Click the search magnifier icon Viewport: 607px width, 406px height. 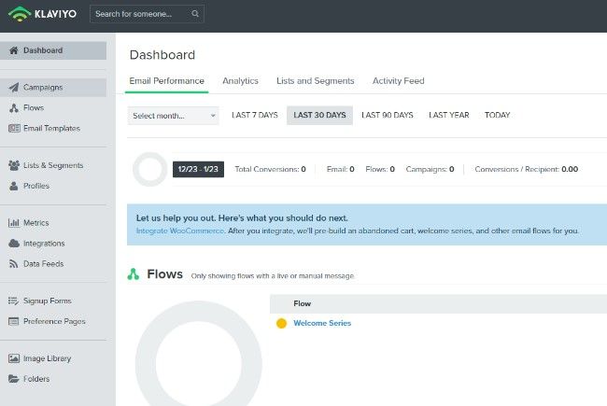click(x=194, y=14)
